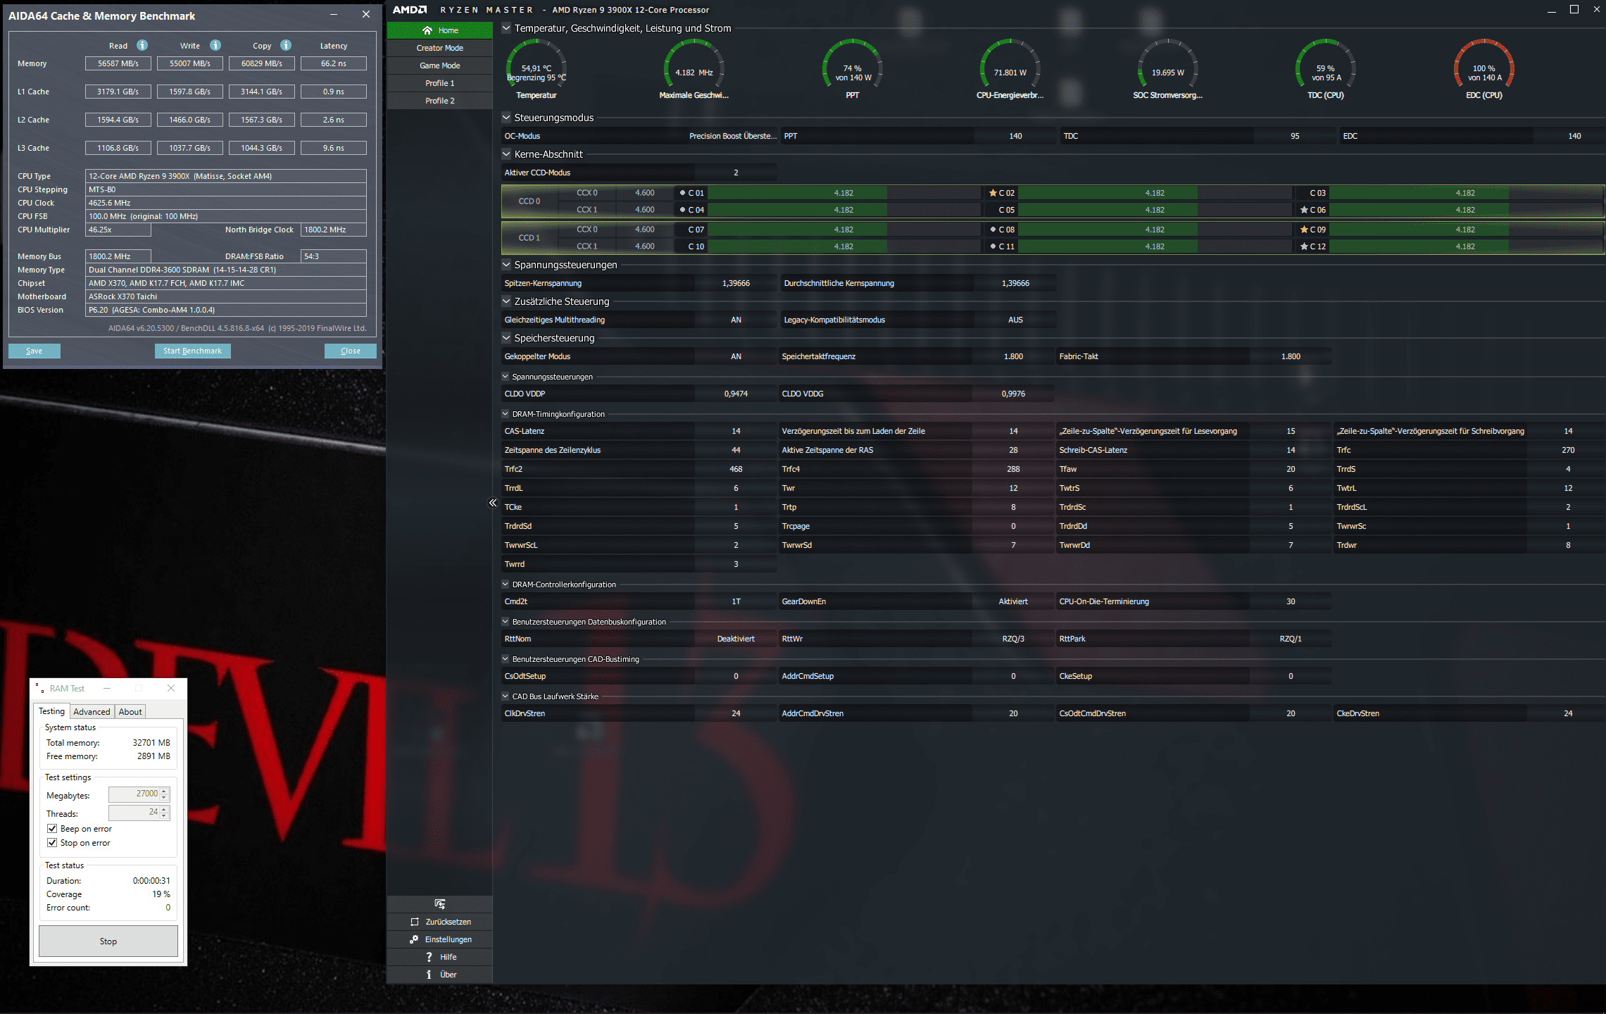Click the info icon next to Copy
Image resolution: width=1606 pixels, height=1014 pixels.
pyautogui.click(x=286, y=45)
